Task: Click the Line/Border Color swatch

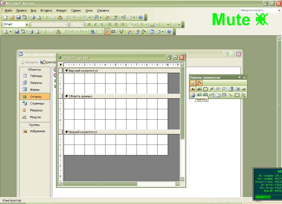Action: [153, 24]
